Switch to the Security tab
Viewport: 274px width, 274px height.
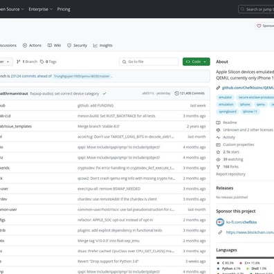tap(77, 46)
